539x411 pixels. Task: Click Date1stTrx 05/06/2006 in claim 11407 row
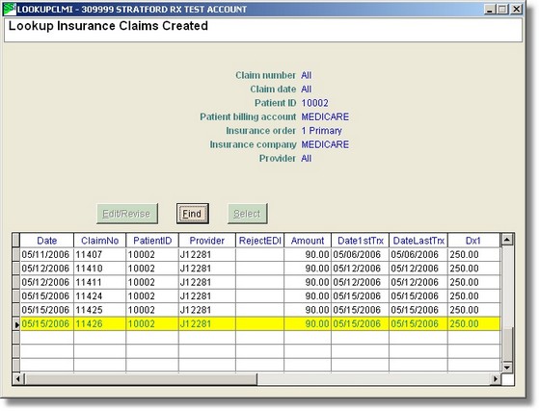click(x=361, y=254)
